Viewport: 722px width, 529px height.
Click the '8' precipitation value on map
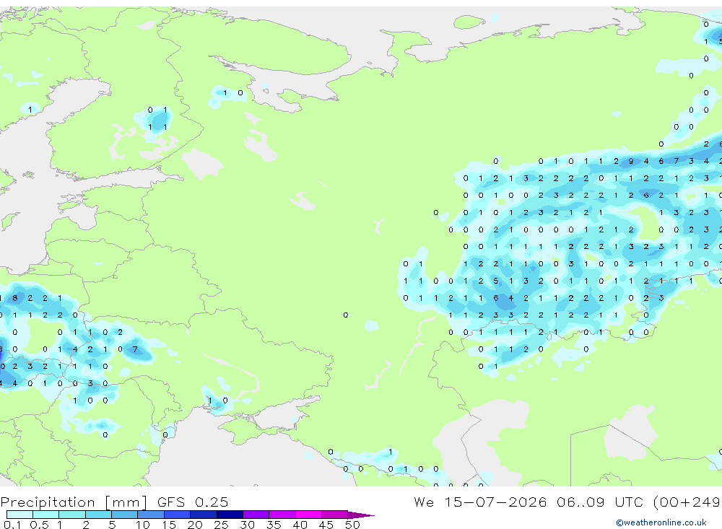(15, 298)
